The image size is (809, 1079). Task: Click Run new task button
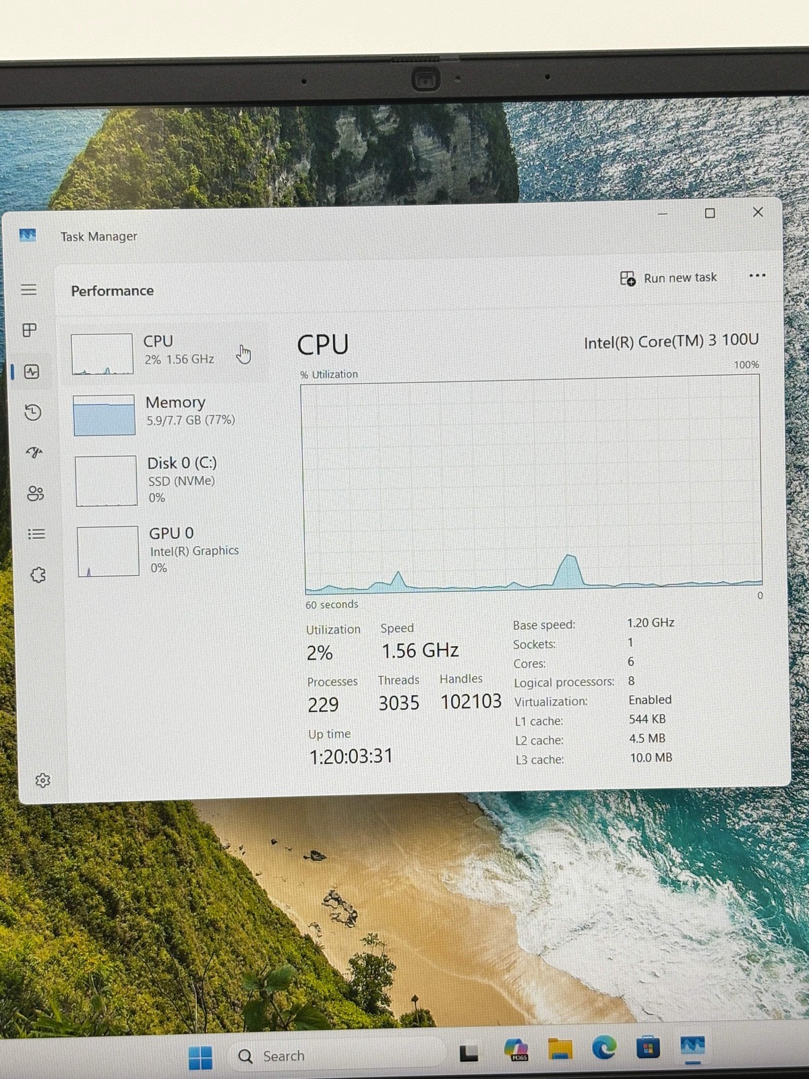[x=668, y=278]
